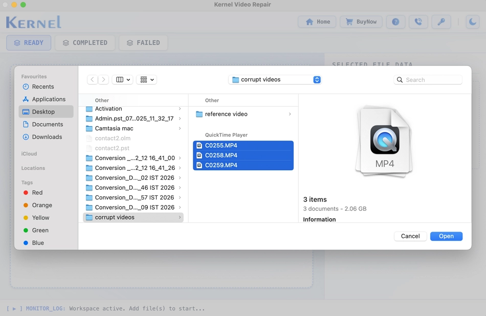
Task: Click the Red tag
Action: point(46,193)
